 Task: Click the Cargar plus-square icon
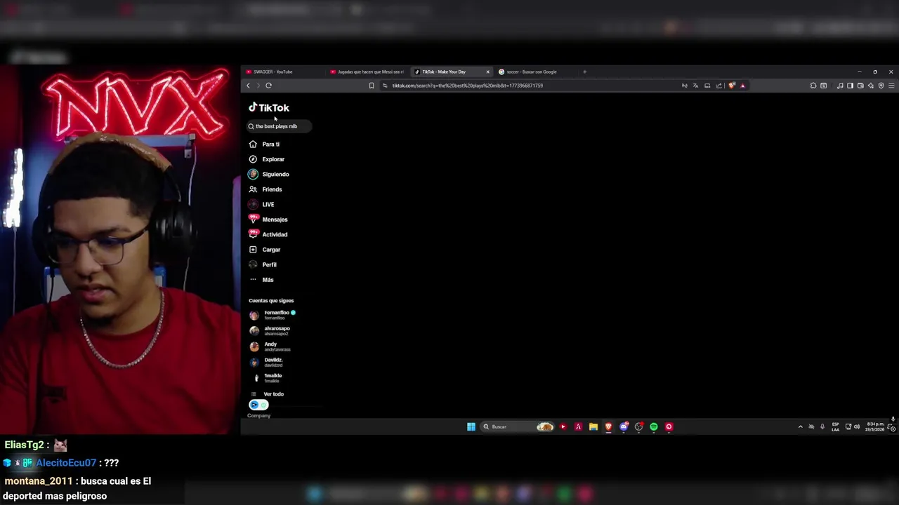tap(253, 250)
